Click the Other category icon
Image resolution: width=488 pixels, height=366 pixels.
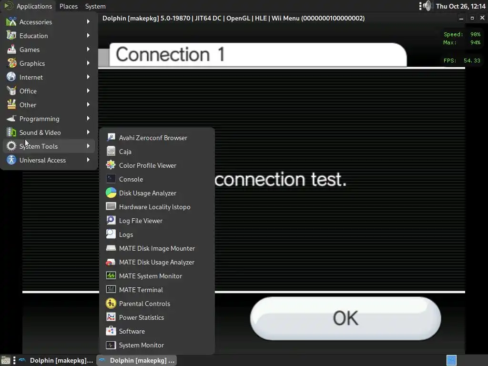[11, 104]
